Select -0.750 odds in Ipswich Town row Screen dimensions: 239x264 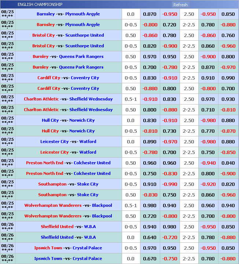tap(169, 259)
